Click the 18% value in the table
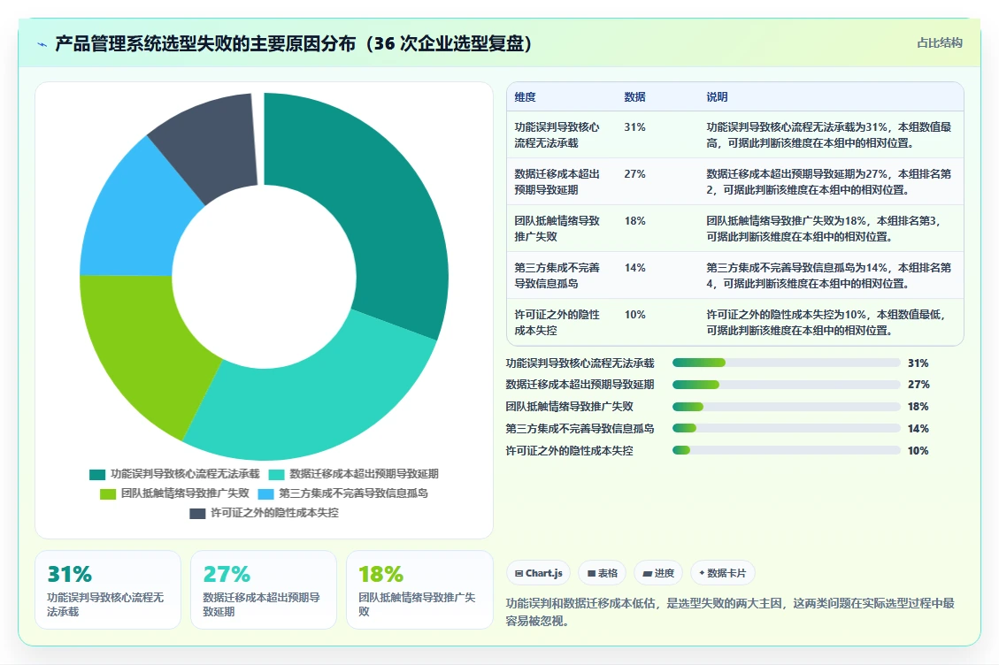The image size is (999, 665). 634,221
